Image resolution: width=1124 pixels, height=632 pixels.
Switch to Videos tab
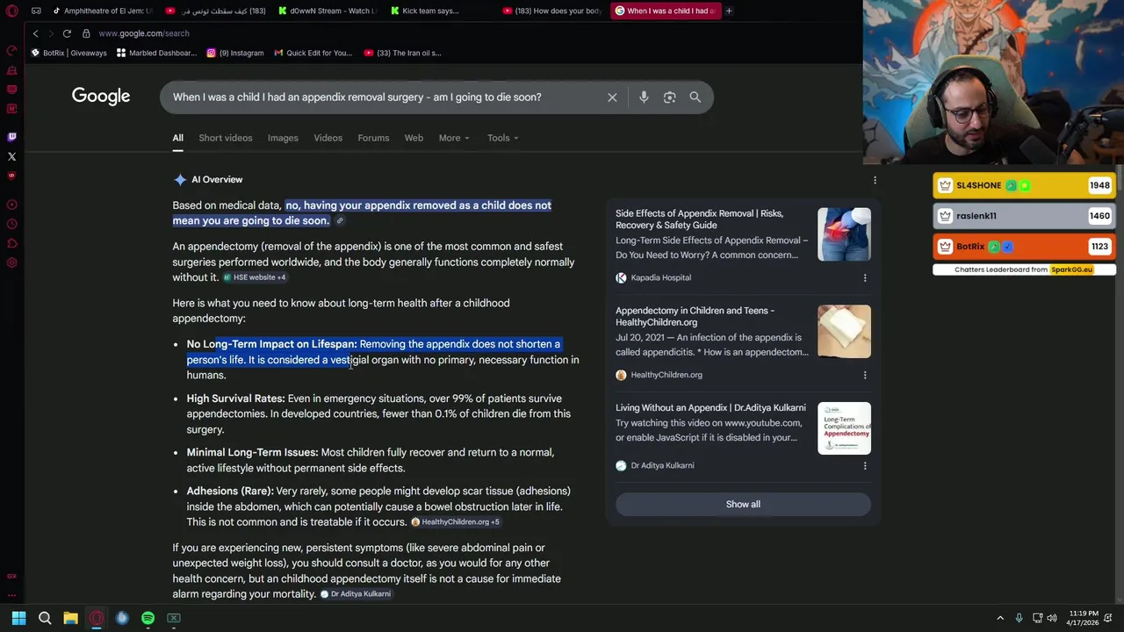click(x=328, y=138)
